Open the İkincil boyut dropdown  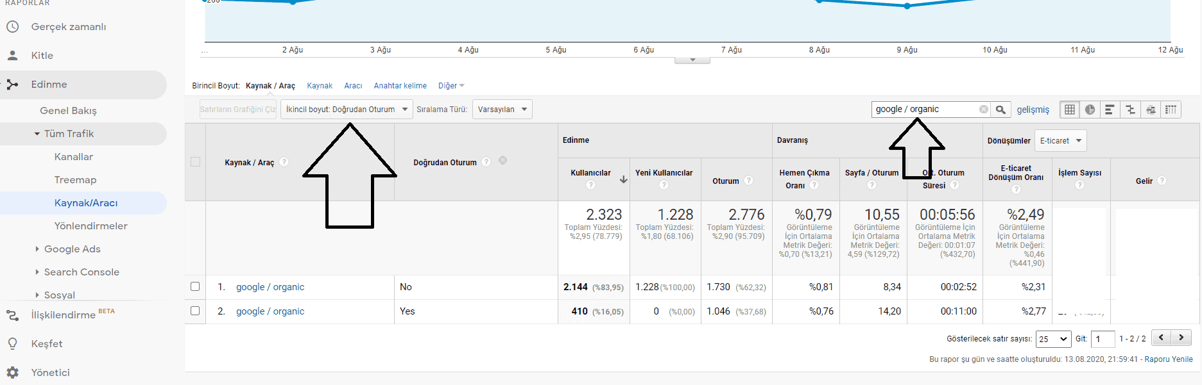(x=347, y=110)
